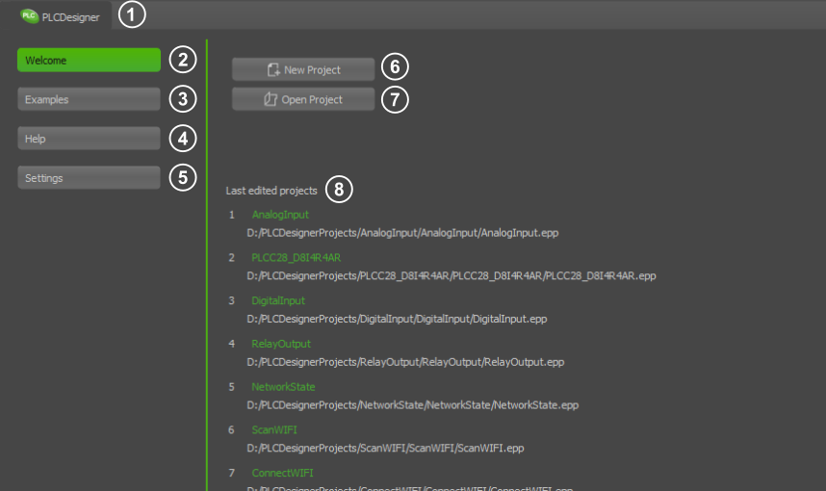This screenshot has height=491, width=826.
Task: Click the RelayOutput.epp file path
Action: [x=404, y=362]
